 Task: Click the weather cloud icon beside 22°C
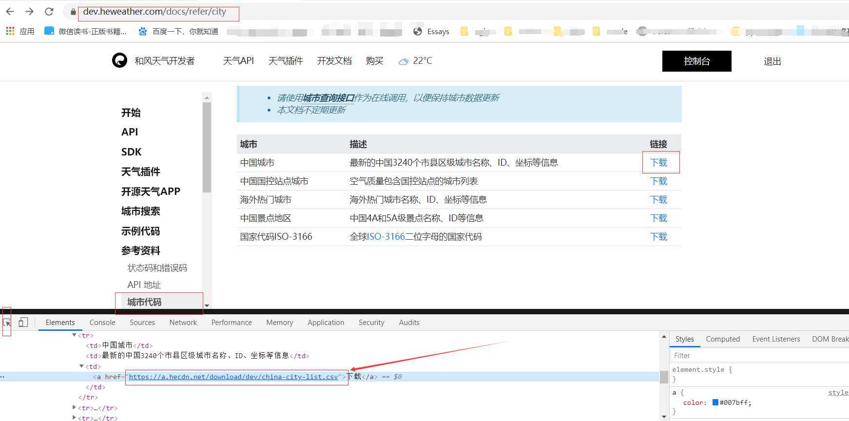[403, 61]
